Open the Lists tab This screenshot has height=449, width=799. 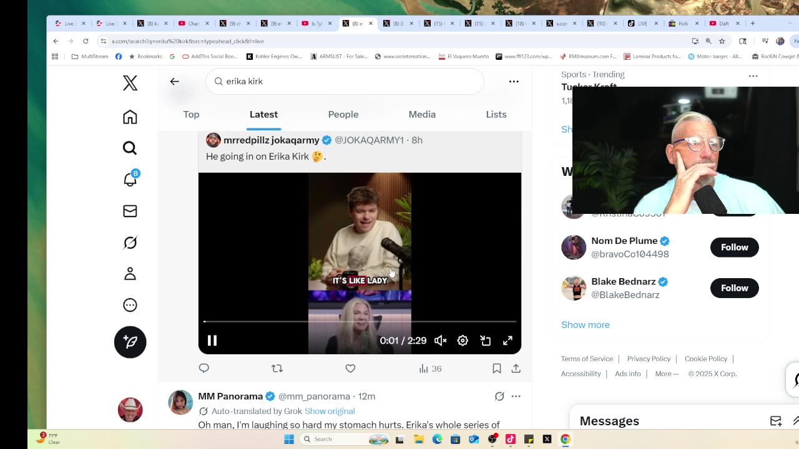[496, 114]
